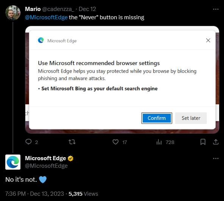Choose the Set later button
224x201 pixels.
[191, 118]
